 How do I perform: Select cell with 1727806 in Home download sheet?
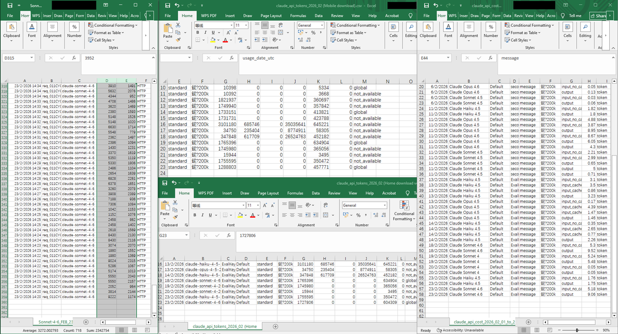pyautogui.click(x=304, y=303)
